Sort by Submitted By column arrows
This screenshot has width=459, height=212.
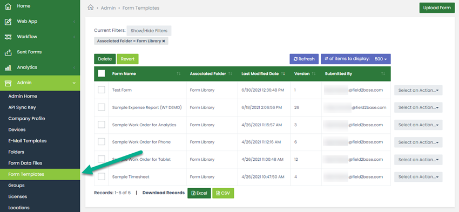coord(383,74)
